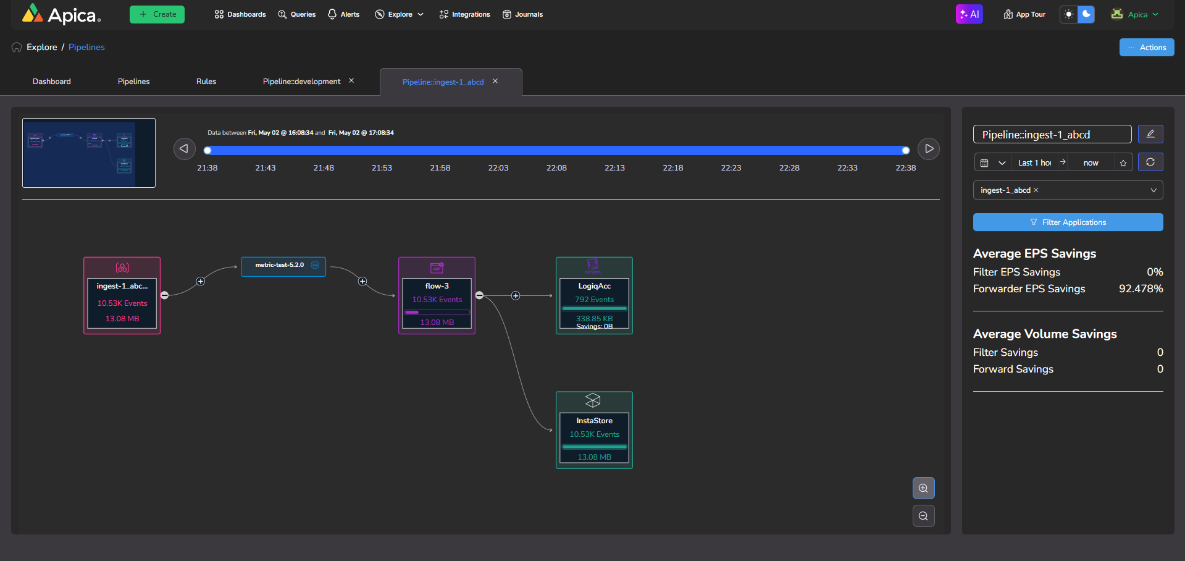Click the timeline forward play button
Image resolution: width=1185 pixels, height=561 pixels.
[929, 149]
